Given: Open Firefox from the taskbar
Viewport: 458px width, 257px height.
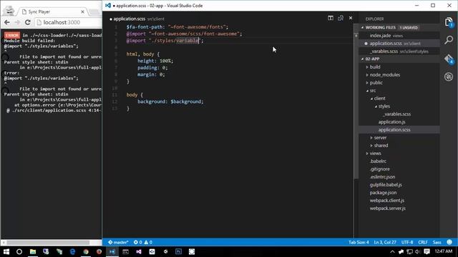Looking at the screenshot, I should (99, 251).
